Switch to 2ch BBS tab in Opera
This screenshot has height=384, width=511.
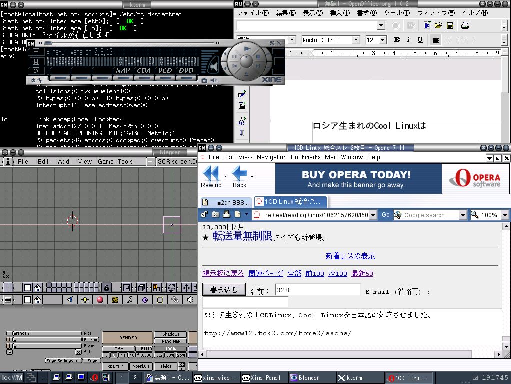coord(227,202)
